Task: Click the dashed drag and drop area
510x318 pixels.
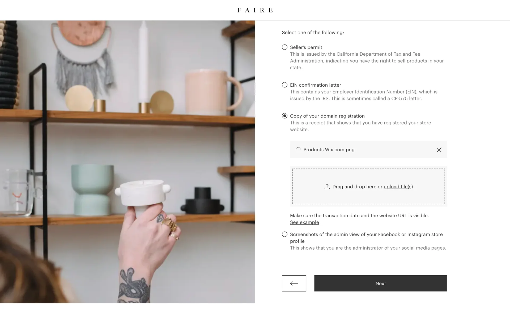Action: (x=369, y=186)
